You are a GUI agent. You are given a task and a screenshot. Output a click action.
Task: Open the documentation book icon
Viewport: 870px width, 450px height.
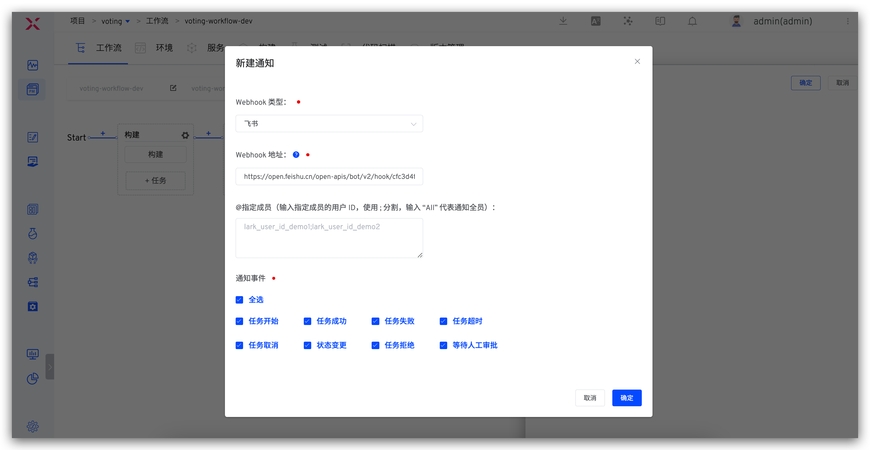click(x=660, y=21)
